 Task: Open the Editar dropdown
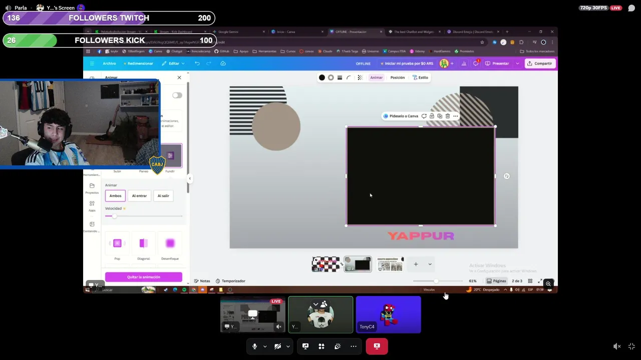click(x=173, y=63)
